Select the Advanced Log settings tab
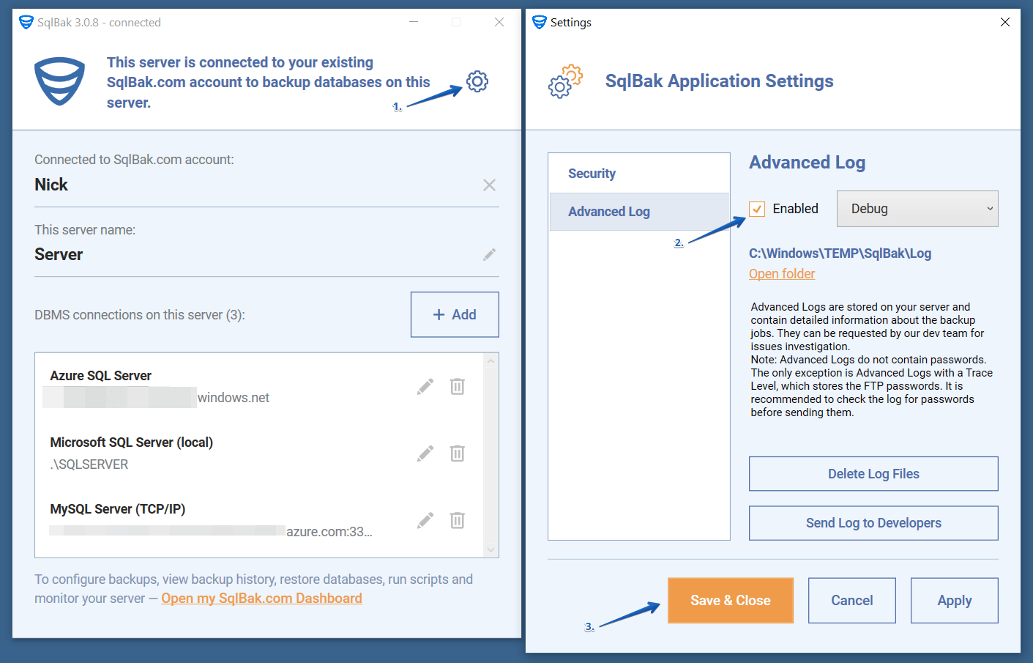1033x663 pixels. [639, 212]
